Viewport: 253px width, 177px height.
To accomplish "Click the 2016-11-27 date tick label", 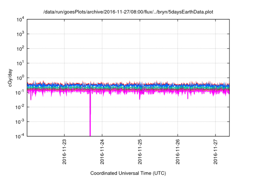I will click(215, 152).
